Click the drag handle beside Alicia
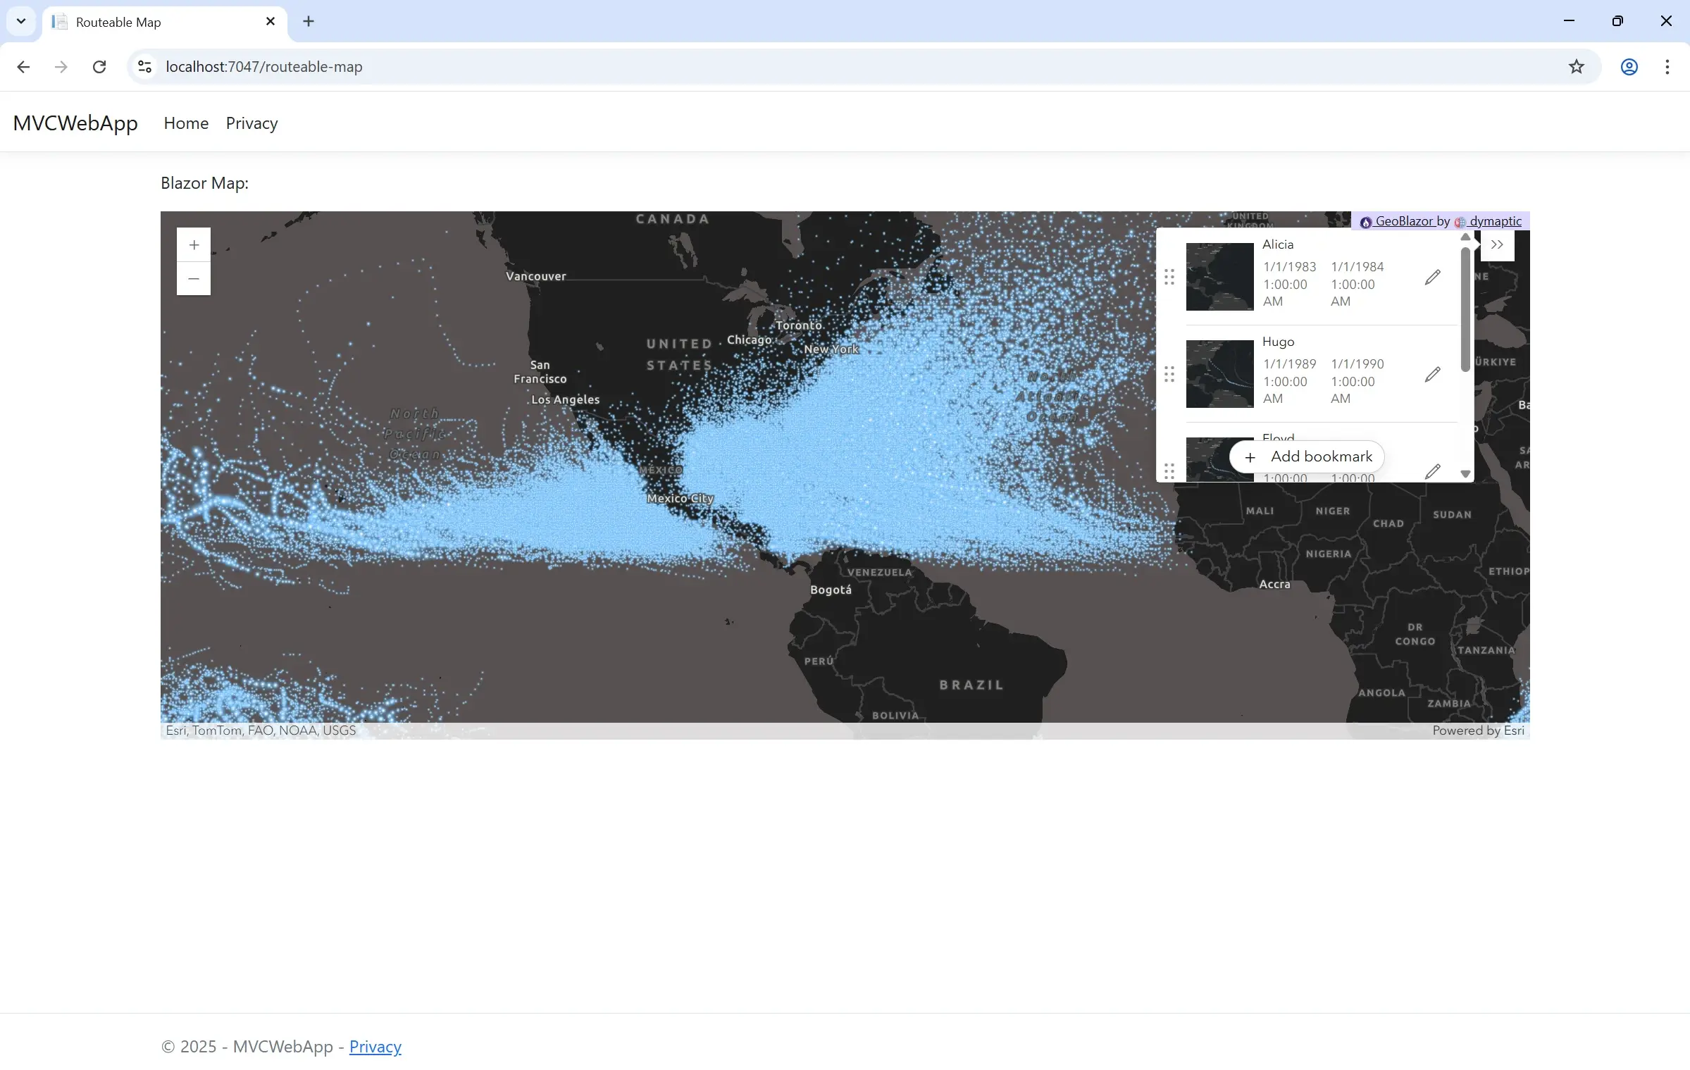The image size is (1690, 1070). tap(1169, 278)
